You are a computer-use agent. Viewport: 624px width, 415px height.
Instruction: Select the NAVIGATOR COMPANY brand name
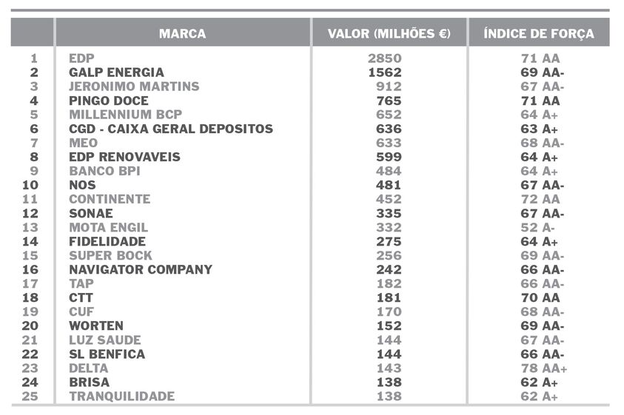(140, 269)
